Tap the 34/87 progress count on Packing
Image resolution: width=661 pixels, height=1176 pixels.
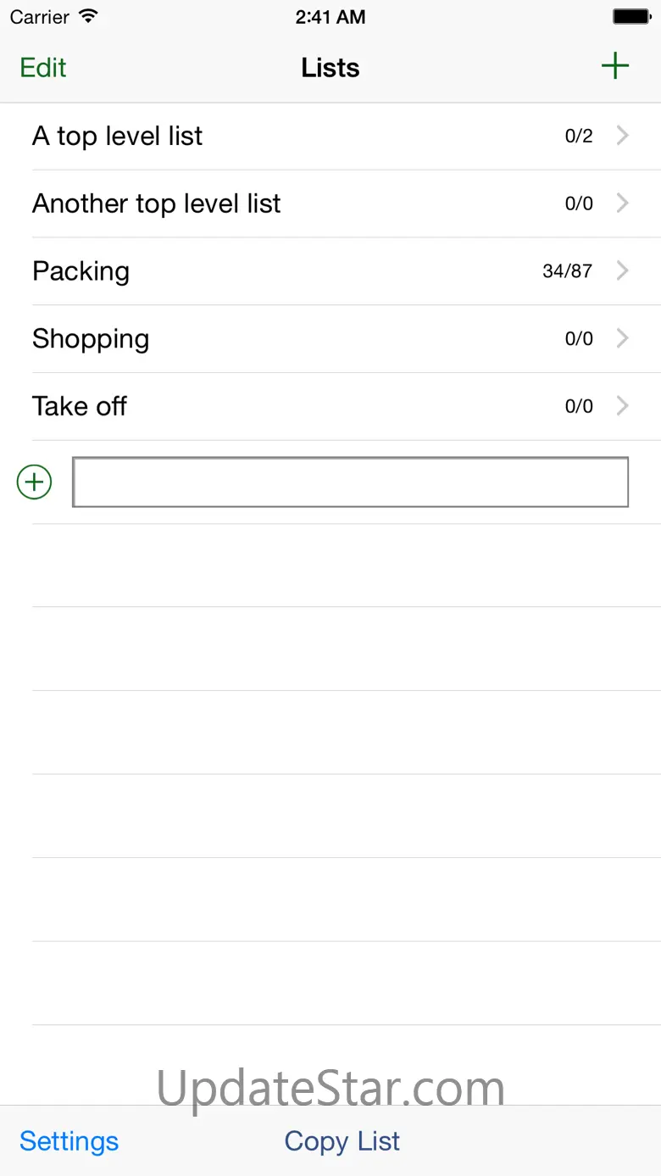tap(567, 271)
